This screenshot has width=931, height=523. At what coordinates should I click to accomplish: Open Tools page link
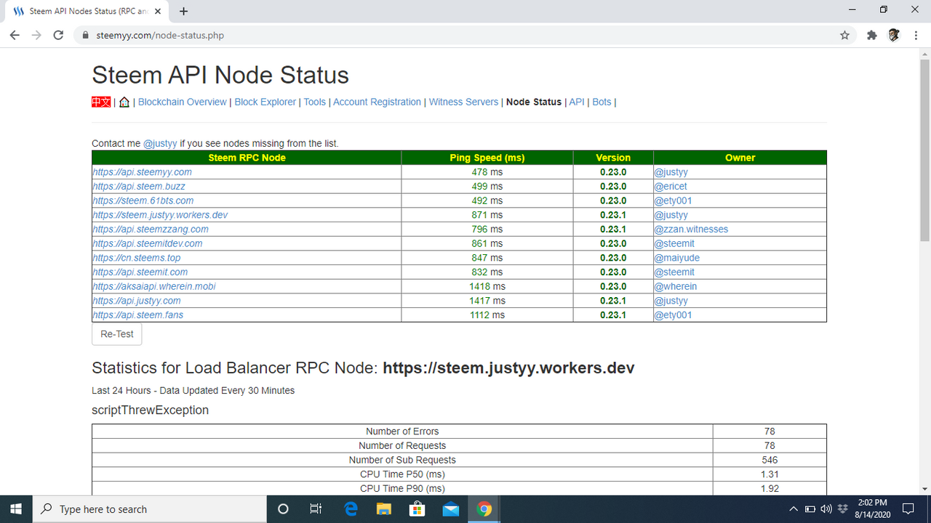(315, 102)
